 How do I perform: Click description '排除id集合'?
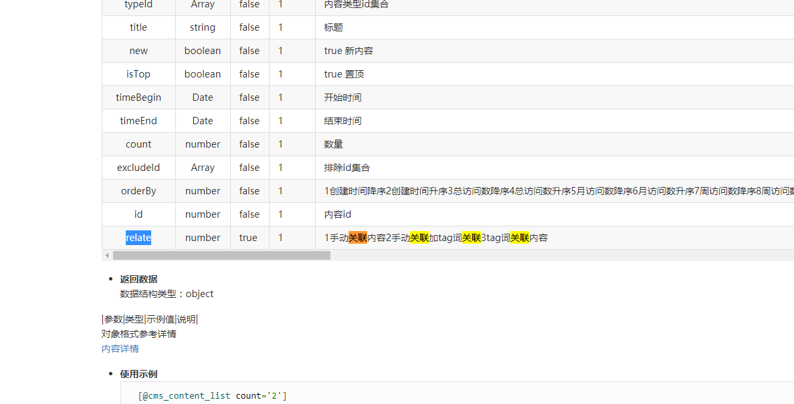pos(347,168)
